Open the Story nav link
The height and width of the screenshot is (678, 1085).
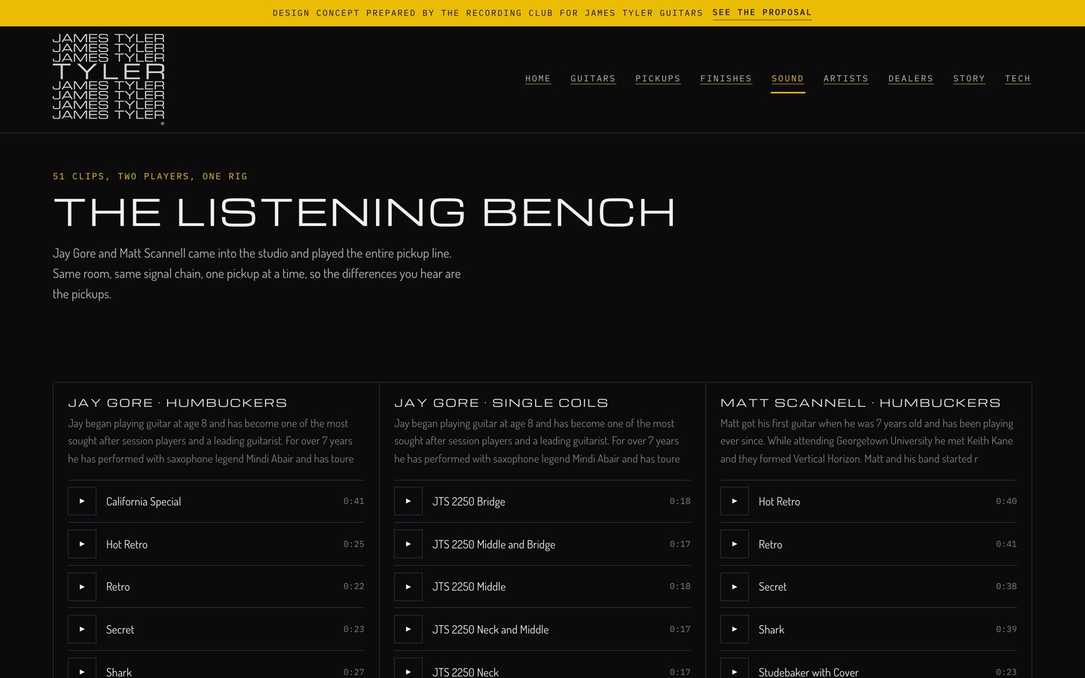point(969,78)
